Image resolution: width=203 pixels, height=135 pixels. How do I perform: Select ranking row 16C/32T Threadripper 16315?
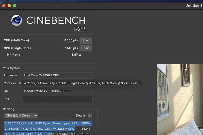tap(48, 133)
